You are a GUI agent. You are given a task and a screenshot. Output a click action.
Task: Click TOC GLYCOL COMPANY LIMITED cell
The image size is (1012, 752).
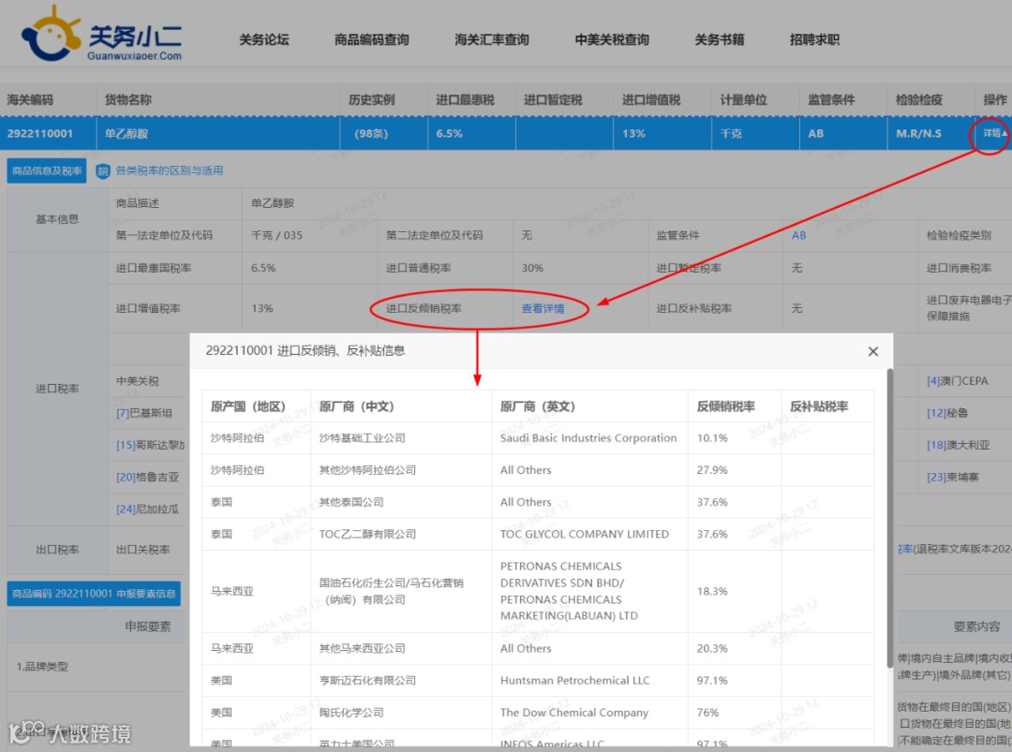(585, 534)
